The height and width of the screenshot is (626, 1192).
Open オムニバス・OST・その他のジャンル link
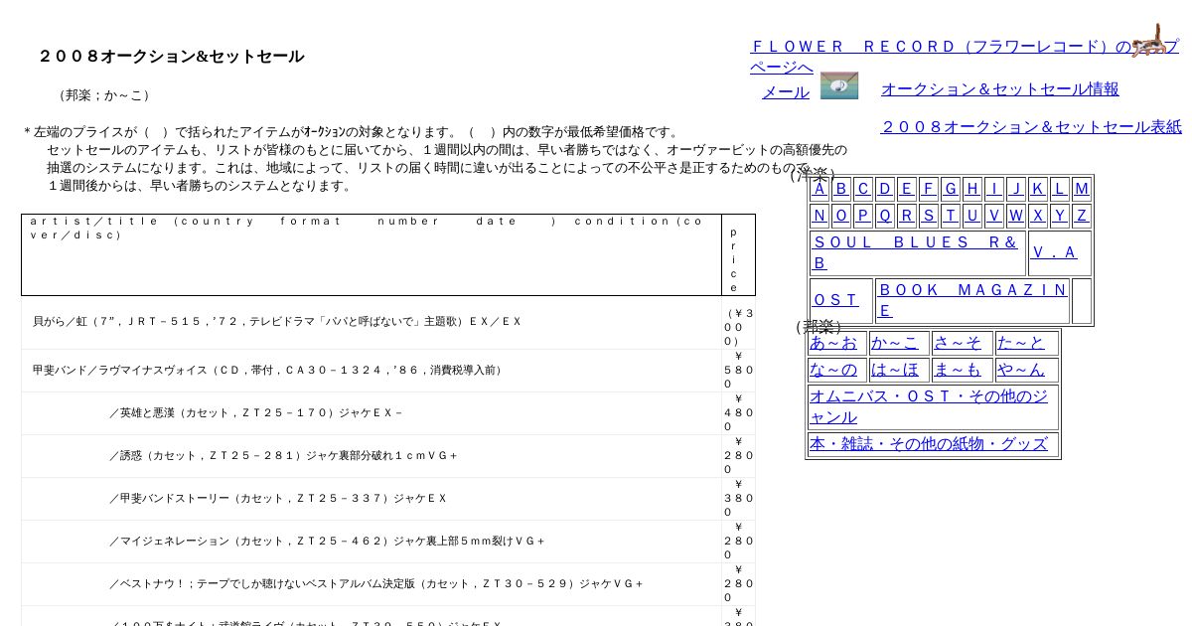[x=929, y=407]
